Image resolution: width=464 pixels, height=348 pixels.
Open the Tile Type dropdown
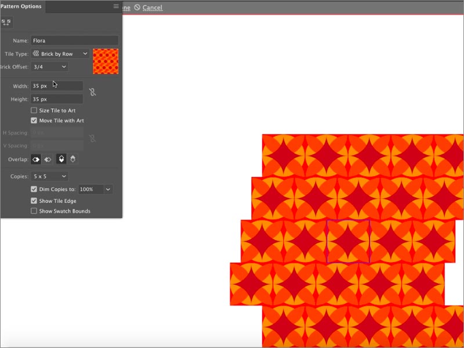pyautogui.click(x=60, y=53)
